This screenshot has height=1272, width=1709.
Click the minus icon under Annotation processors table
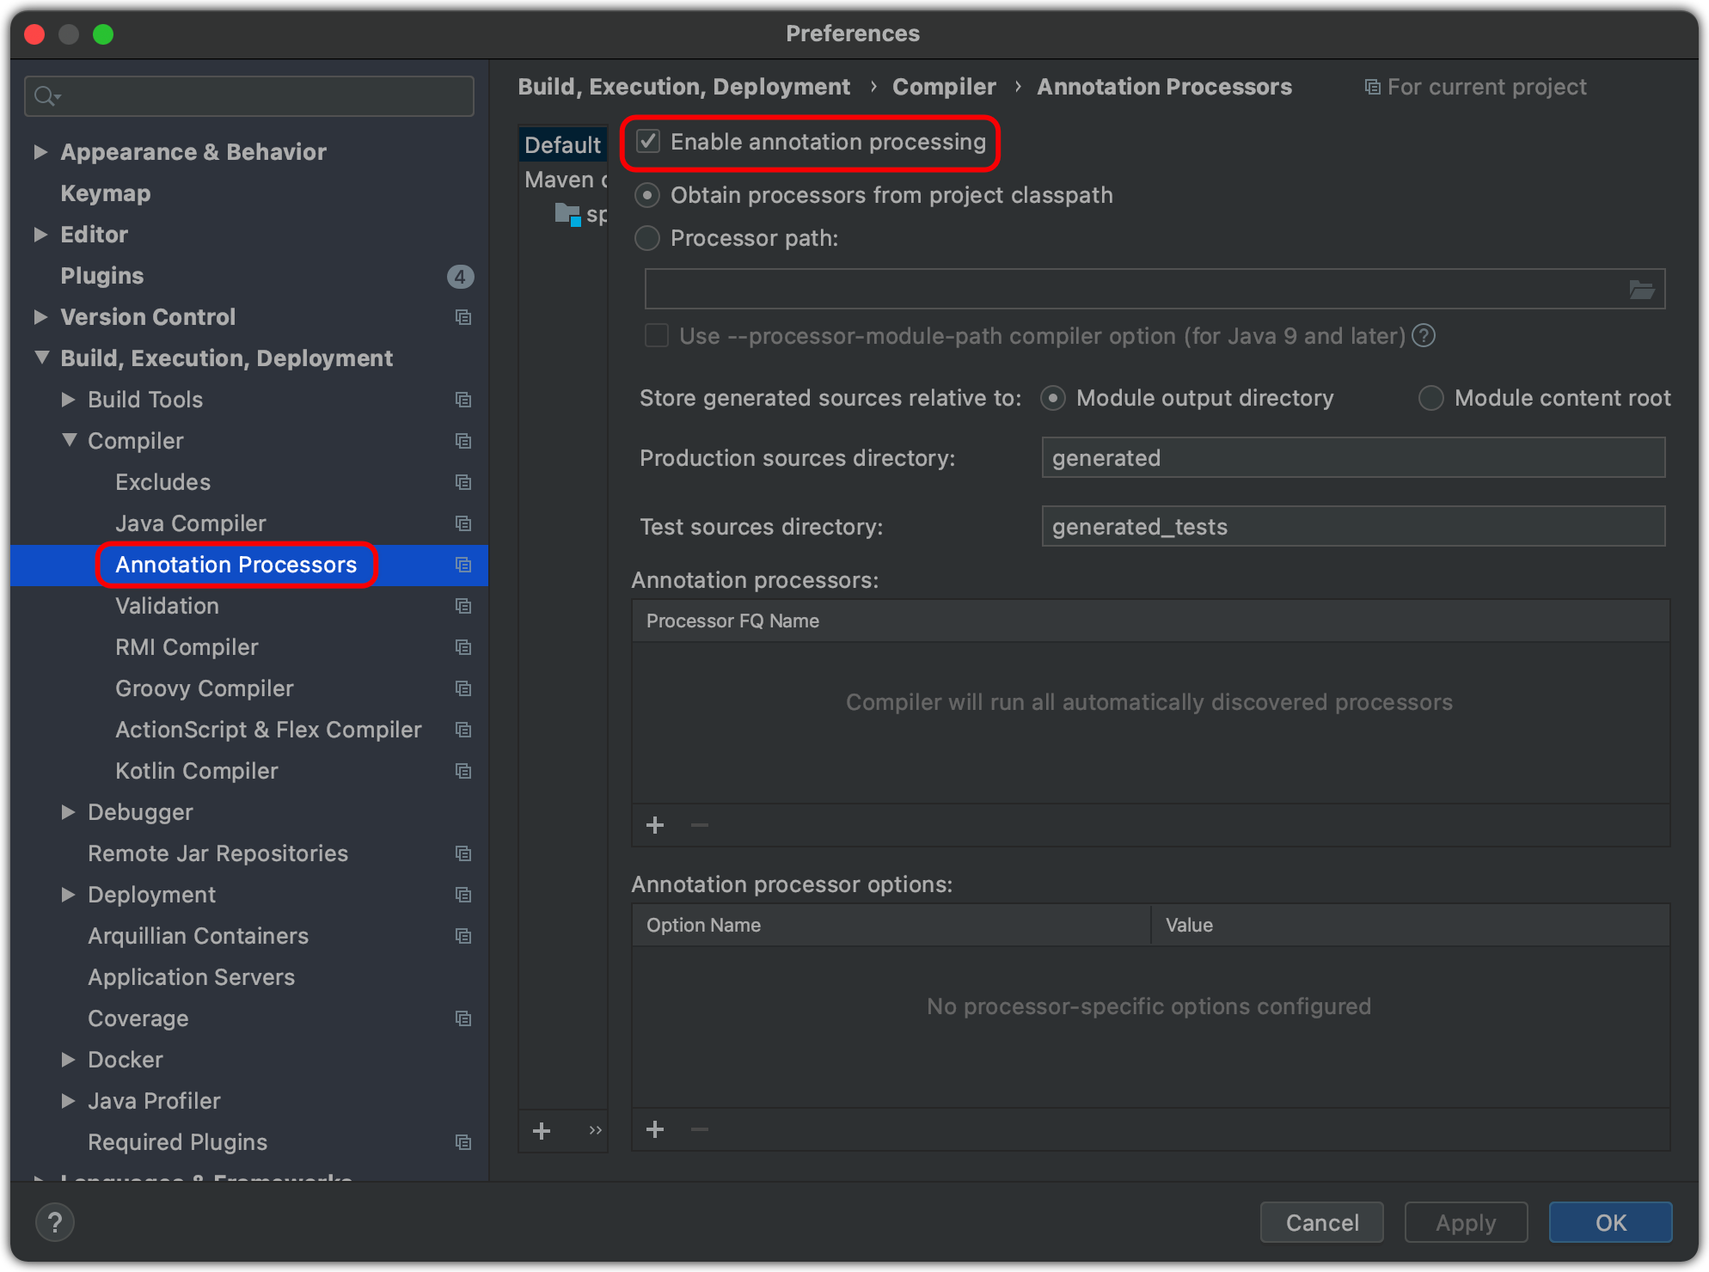coord(700,825)
